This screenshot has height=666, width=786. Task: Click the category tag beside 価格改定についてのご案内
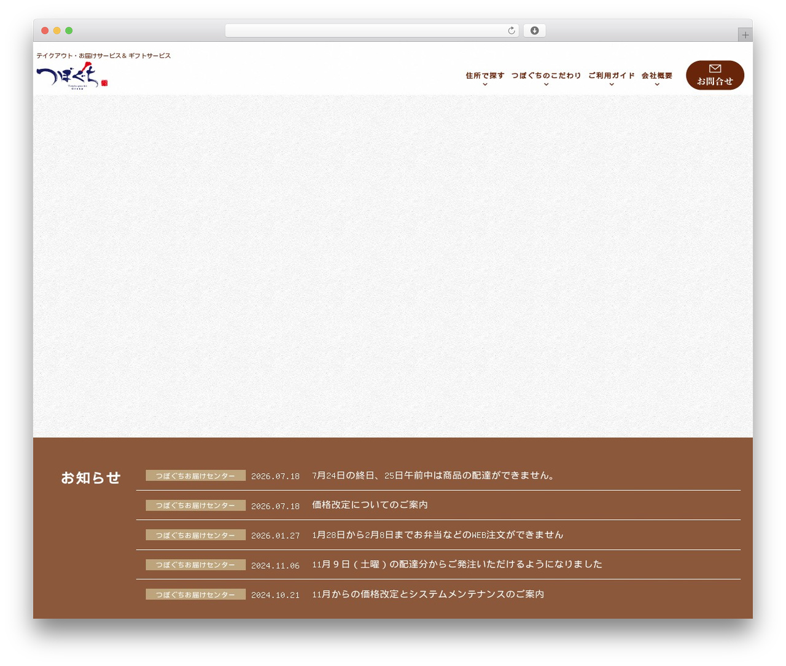tap(195, 505)
